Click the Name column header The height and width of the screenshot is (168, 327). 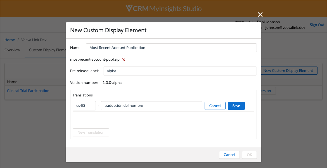12,82
